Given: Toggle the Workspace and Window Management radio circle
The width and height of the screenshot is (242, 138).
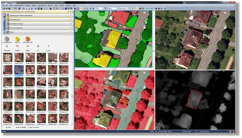Looking at the screenshot, I should (x=4, y=15).
